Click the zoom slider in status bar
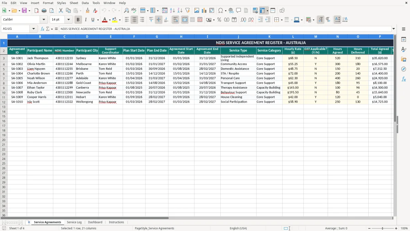 [382, 228]
